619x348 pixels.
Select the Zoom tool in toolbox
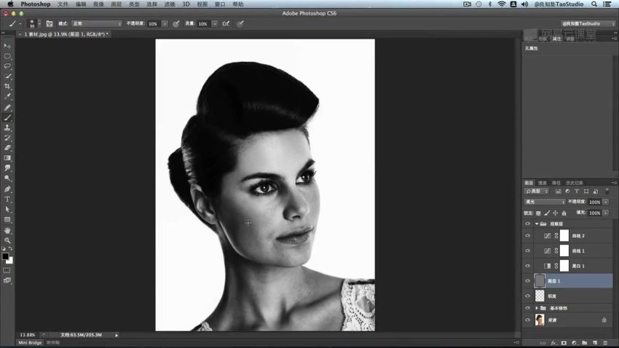click(7, 240)
